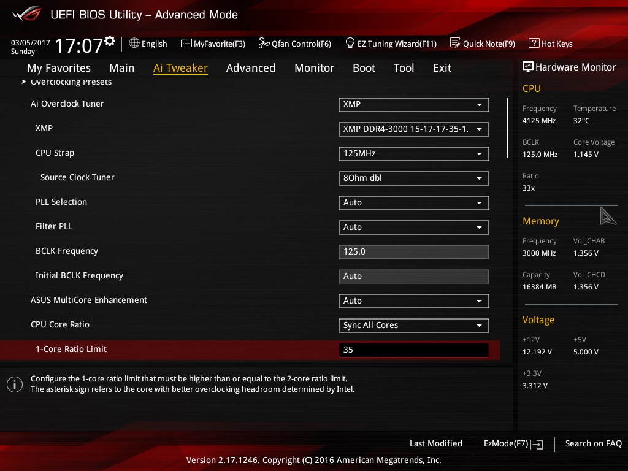Open the Exit tab
This screenshot has width=628, height=471.
pos(442,68)
